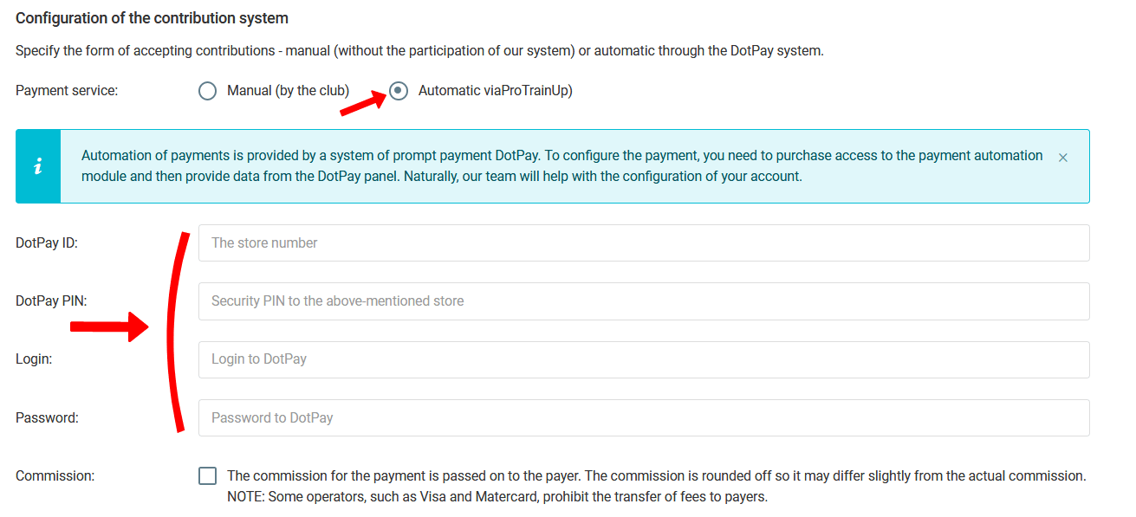This screenshot has width=1136, height=517.
Task: Select the Manual (by the club) radio button
Action: pyautogui.click(x=207, y=91)
